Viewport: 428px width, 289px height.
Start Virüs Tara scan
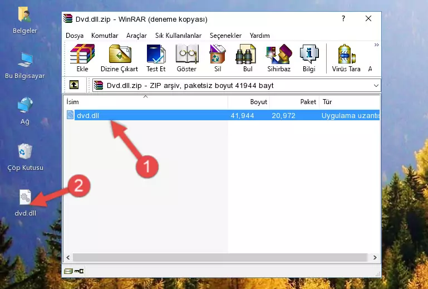(346, 58)
